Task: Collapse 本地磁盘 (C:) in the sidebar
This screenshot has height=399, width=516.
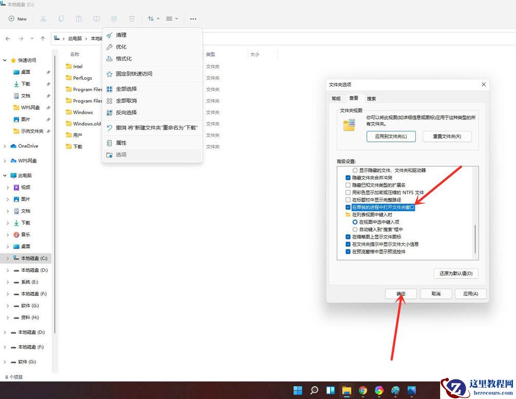Action: (x=7, y=258)
